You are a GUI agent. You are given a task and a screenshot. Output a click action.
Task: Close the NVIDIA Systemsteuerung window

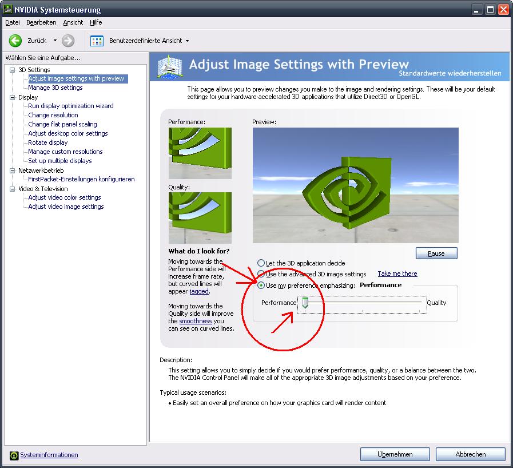[x=503, y=10]
